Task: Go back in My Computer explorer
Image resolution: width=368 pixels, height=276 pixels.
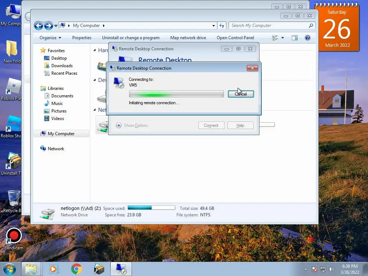Action: 38,26
